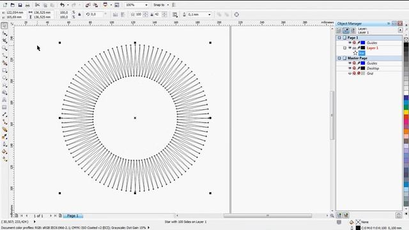Collapse the Master Page tree node
Image resolution: width=409 pixels, height=230 pixels.
coord(339,58)
